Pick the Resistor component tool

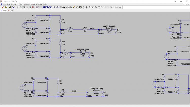(x=83, y=7)
